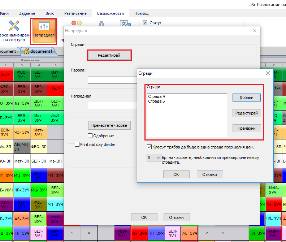This screenshot has height=242, width=286.
Task: Select Сграда А in the buildings list
Action: (157, 96)
